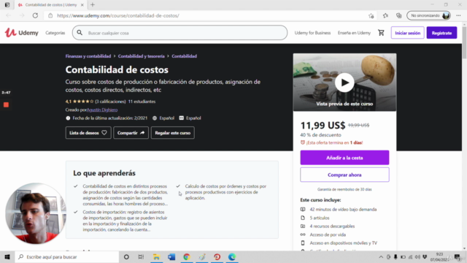Click the profile 'No sincronizando' button
This screenshot has height=263, width=467.
pyautogui.click(x=428, y=15)
